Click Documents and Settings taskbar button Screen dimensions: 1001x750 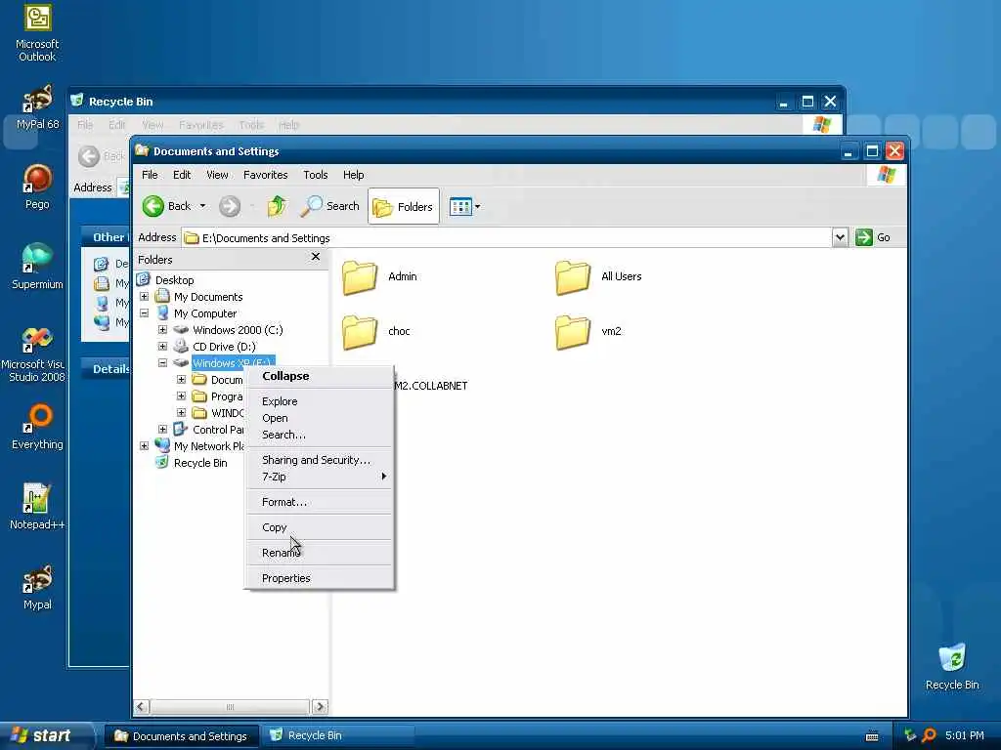[181, 736]
